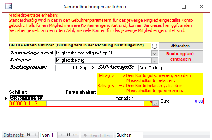Click Verwendungszweck text 'Mitgliedsbeitrag fällig im Sep.18'
The height and width of the screenshot is (140, 212).
(x=85, y=53)
